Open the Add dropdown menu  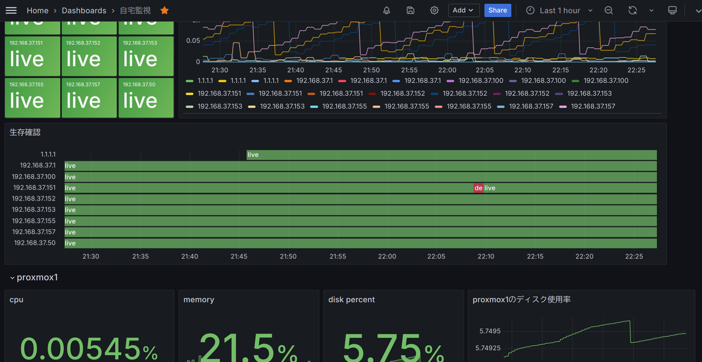click(463, 11)
